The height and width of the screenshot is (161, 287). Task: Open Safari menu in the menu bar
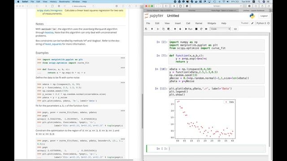[x=25, y=1]
